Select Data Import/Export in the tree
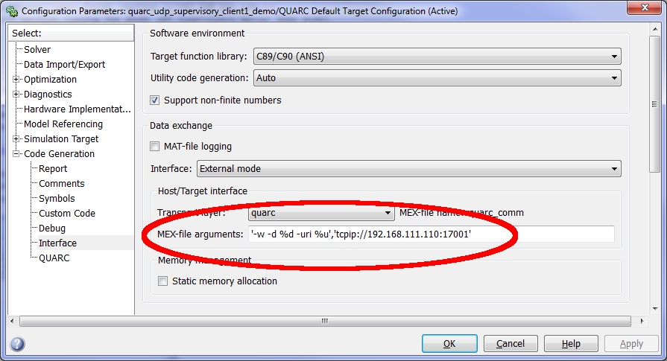The width and height of the screenshot is (667, 361). 64,65
